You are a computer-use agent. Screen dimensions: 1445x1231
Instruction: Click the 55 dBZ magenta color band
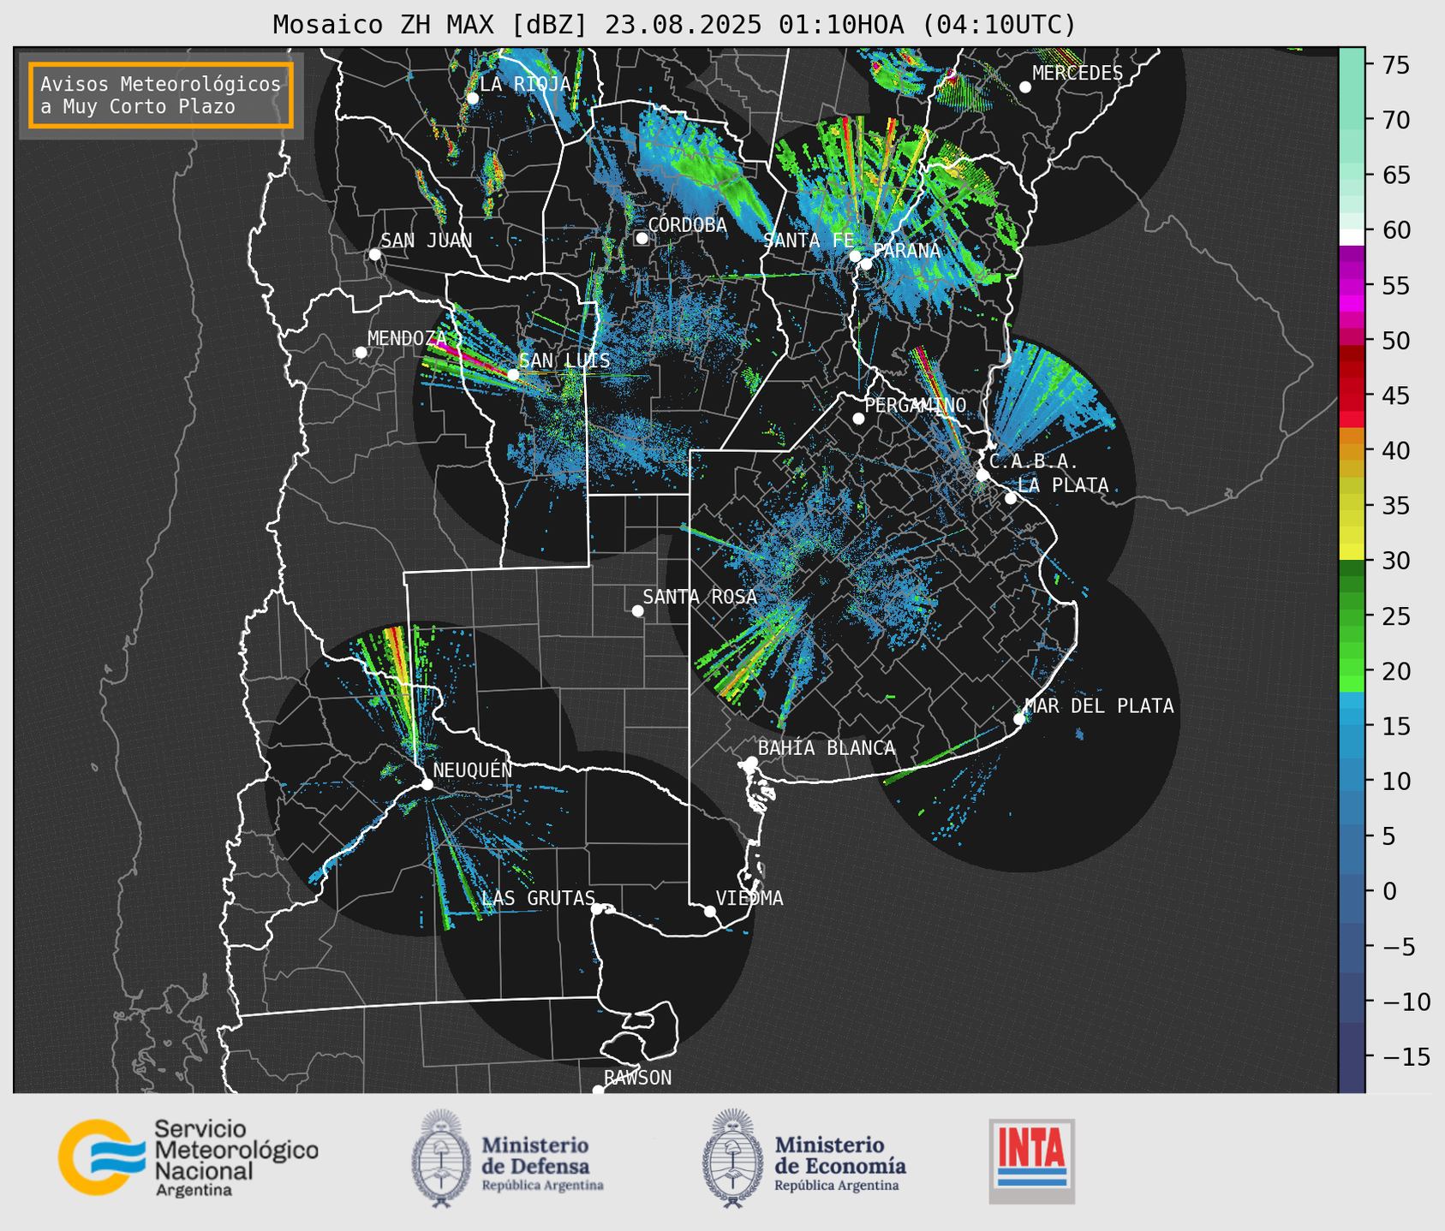[x=1352, y=286]
